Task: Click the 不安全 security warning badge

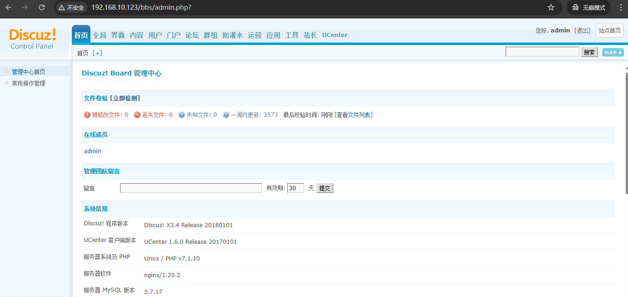Action: [71, 7]
